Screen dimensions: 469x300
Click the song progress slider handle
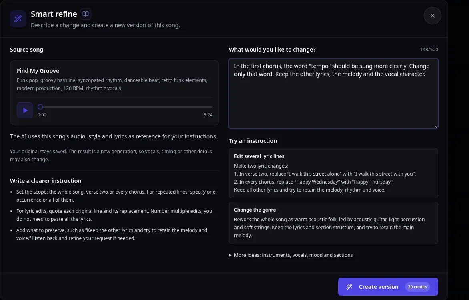click(x=40, y=107)
